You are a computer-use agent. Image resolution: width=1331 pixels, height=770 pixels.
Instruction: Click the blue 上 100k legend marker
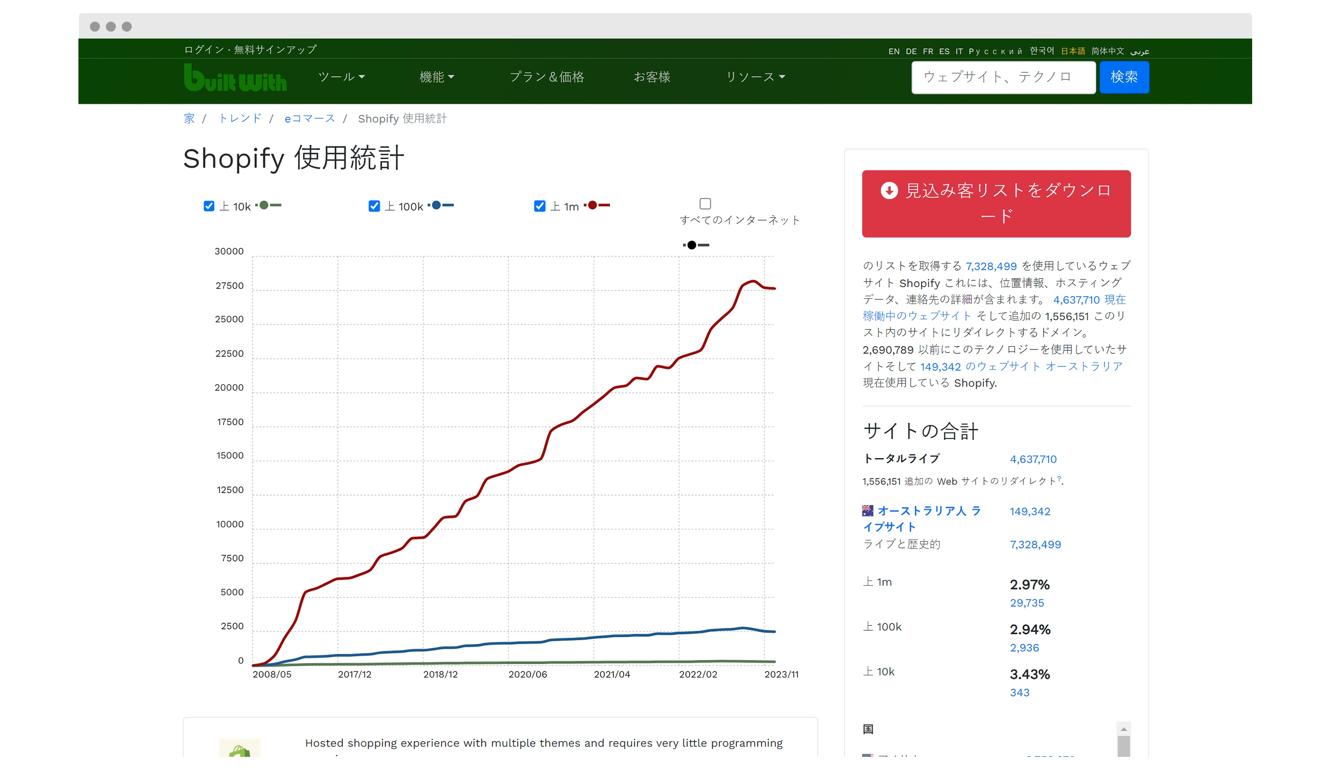[x=440, y=205]
